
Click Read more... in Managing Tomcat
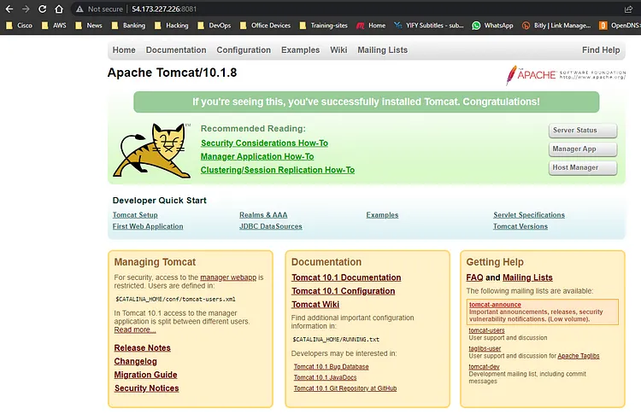pos(134,329)
